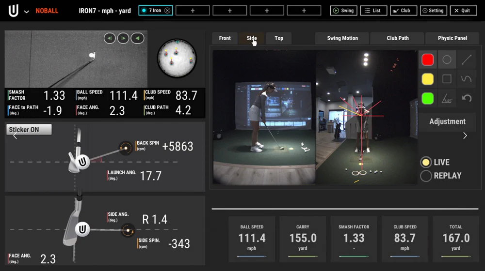Open the Swing mode button

coord(344,11)
